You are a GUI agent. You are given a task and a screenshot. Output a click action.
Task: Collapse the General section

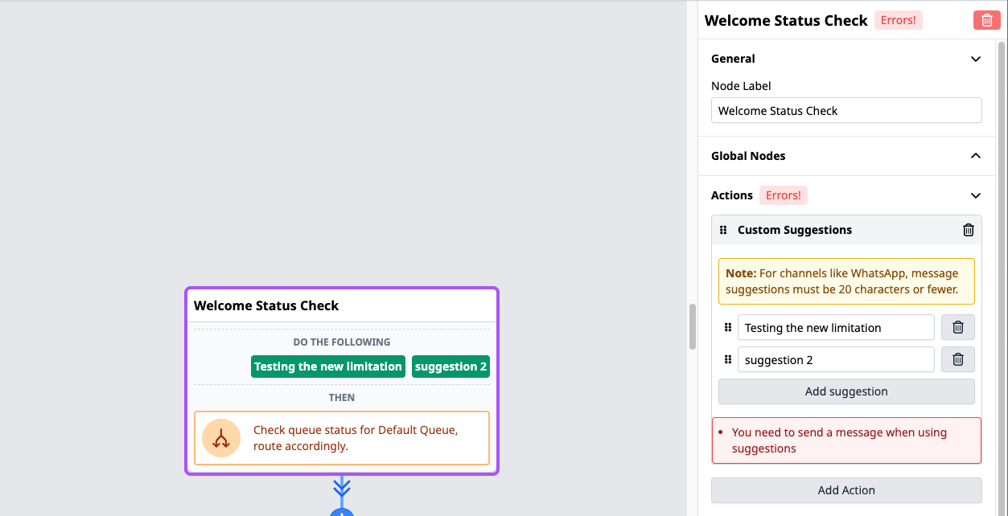coord(975,59)
